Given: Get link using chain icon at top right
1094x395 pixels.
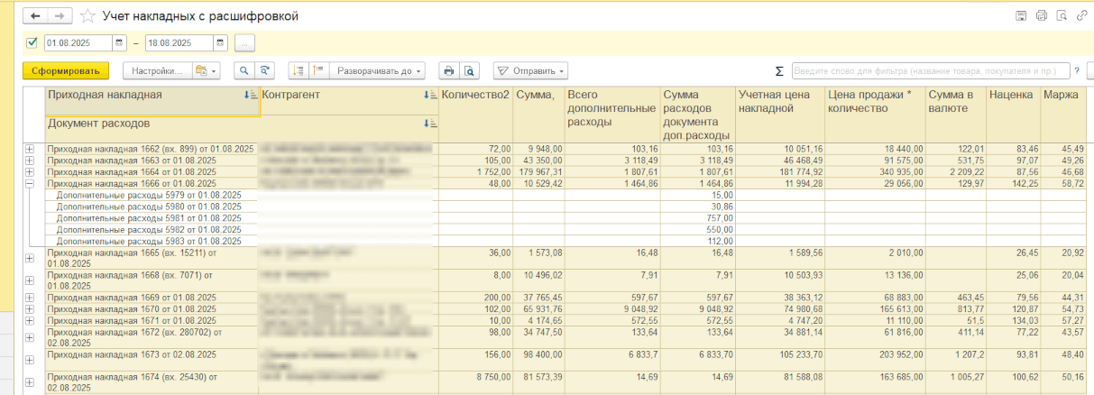Looking at the screenshot, I should 1081,16.
